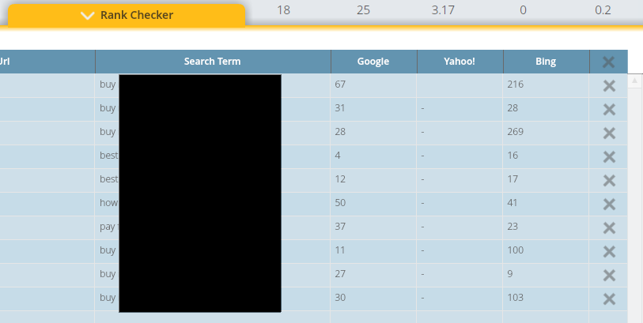Remove the row with Bing rank 103
This screenshot has width=643, height=323.
(x=609, y=299)
